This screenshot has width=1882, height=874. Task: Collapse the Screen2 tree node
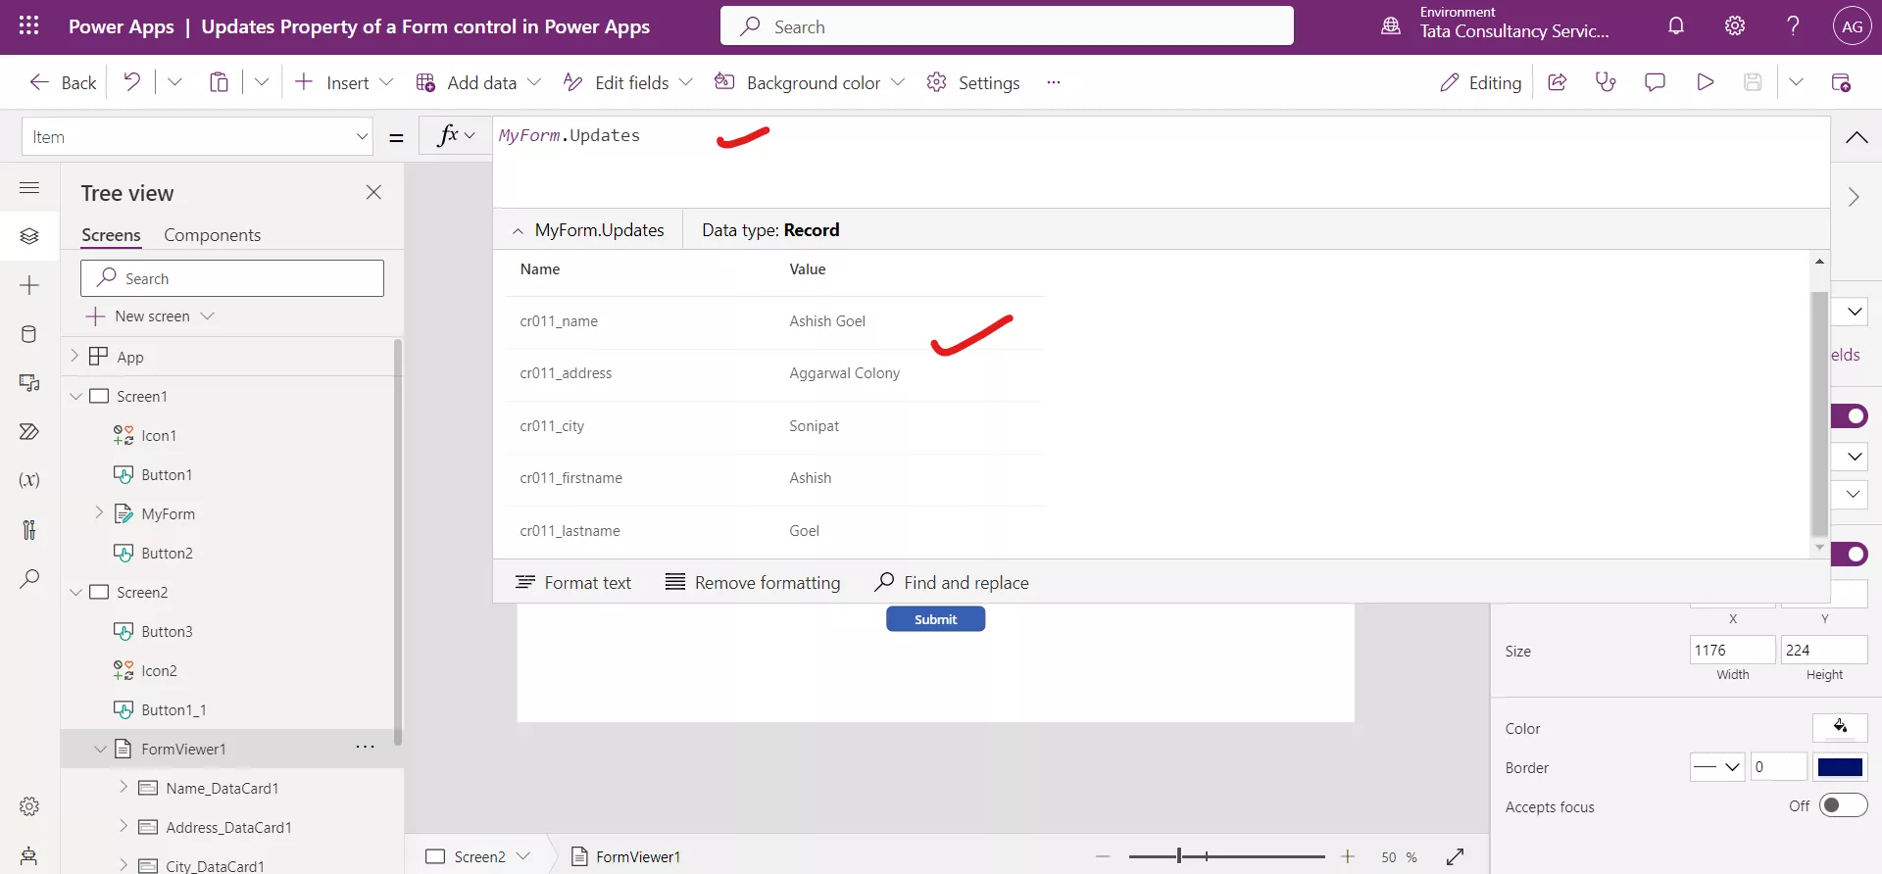click(75, 592)
